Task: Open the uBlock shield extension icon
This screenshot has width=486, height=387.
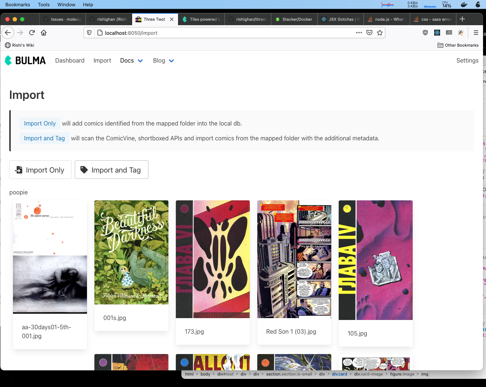Action: 425,33
